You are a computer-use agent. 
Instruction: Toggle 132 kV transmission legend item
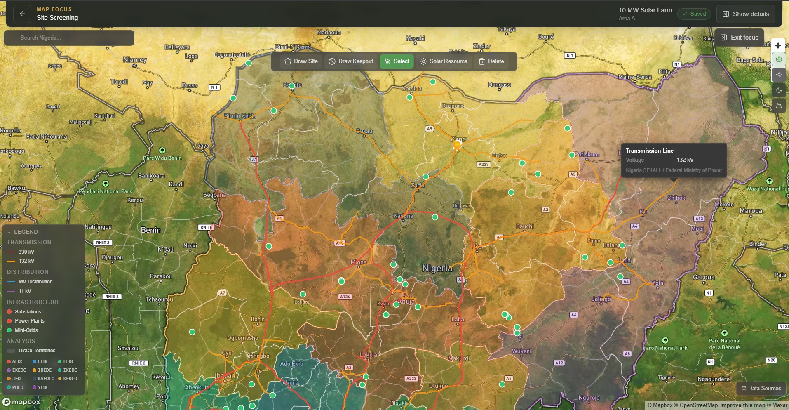coord(21,261)
